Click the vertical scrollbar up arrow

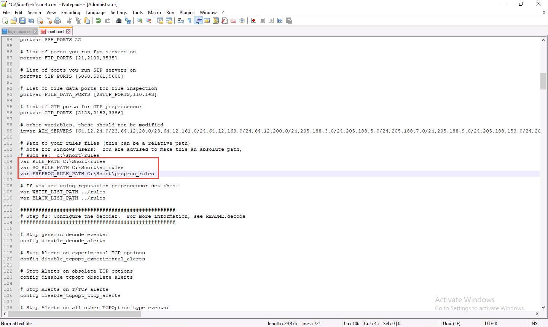[543, 40]
